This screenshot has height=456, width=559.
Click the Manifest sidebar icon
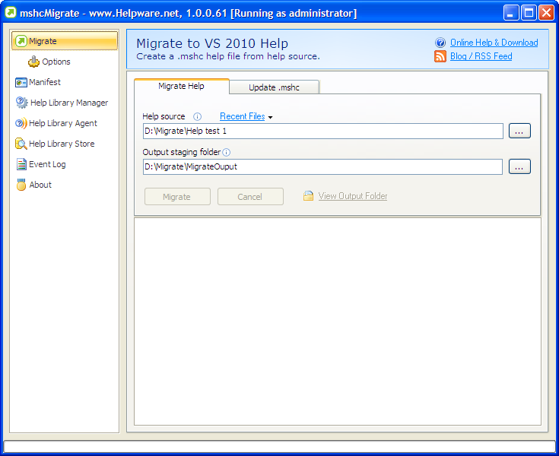point(21,82)
